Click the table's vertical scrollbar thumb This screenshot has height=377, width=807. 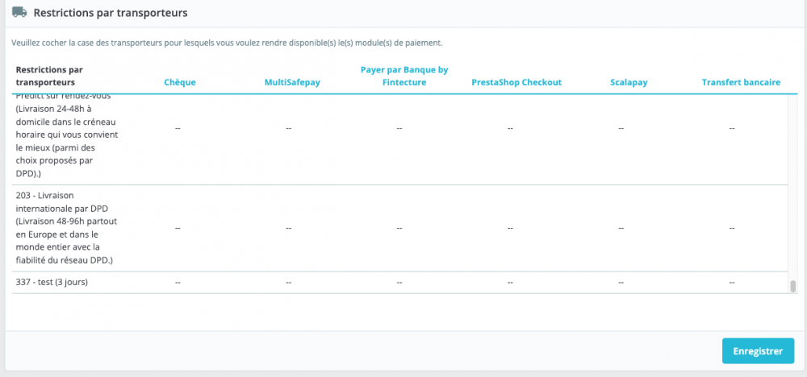(x=793, y=286)
